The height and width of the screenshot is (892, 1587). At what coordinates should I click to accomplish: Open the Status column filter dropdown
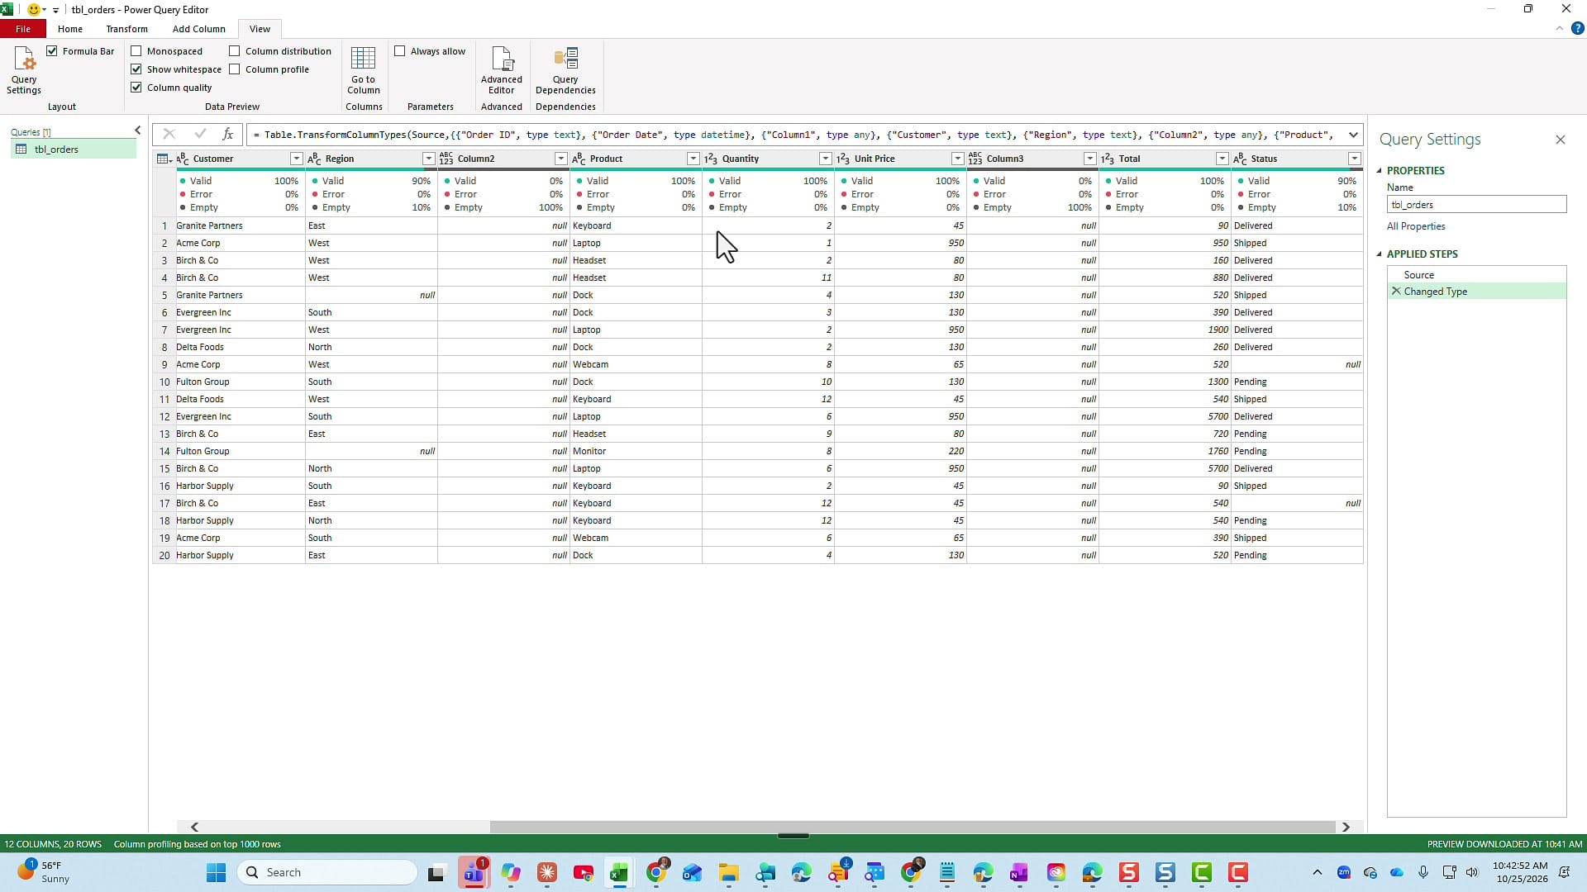pos(1354,159)
